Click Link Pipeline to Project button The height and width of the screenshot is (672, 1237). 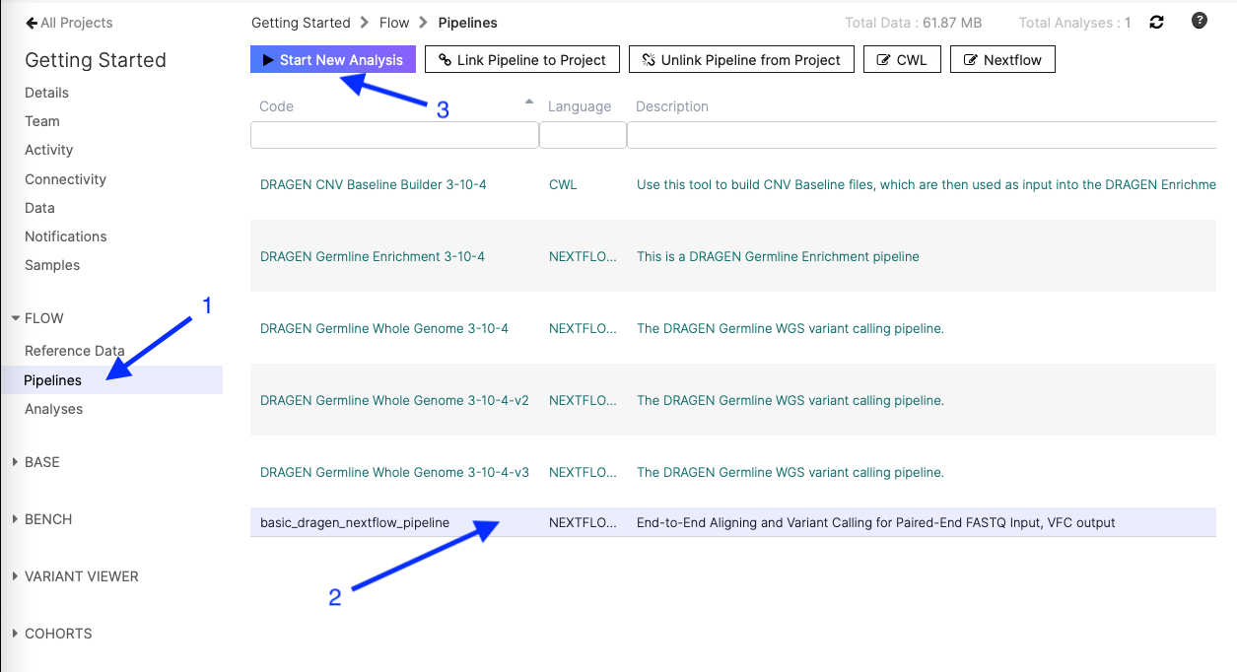coord(522,60)
